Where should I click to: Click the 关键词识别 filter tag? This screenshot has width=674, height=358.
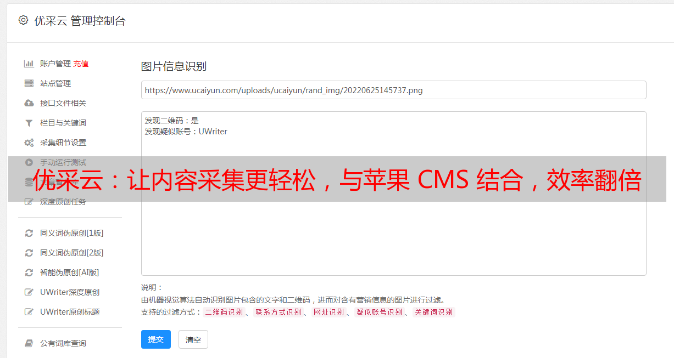(434, 312)
